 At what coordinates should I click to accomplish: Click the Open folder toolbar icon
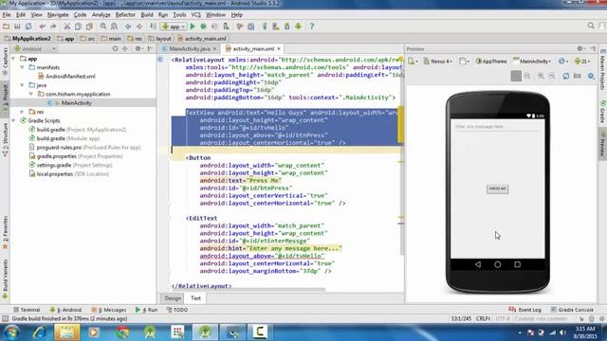7,27
